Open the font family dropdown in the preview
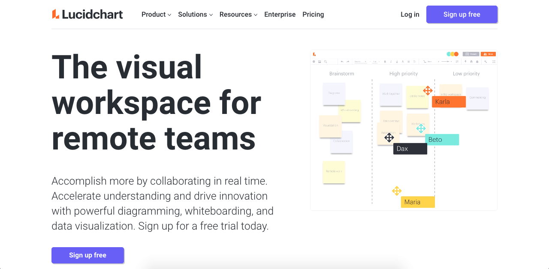 point(361,62)
